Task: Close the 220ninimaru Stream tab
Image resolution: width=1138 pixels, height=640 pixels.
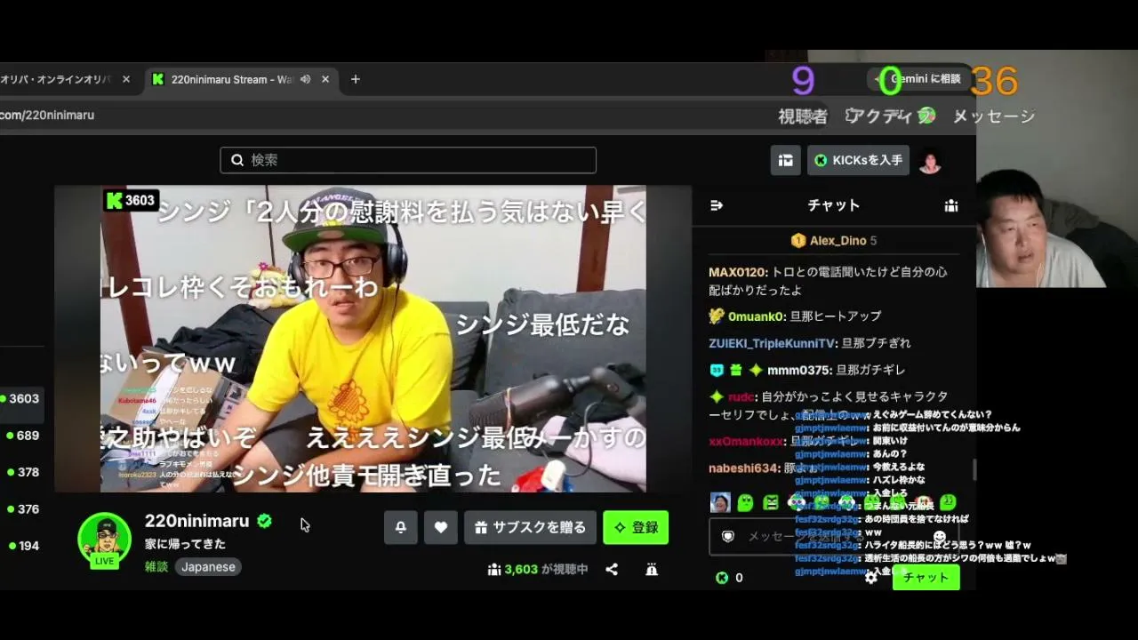Action: point(325,79)
